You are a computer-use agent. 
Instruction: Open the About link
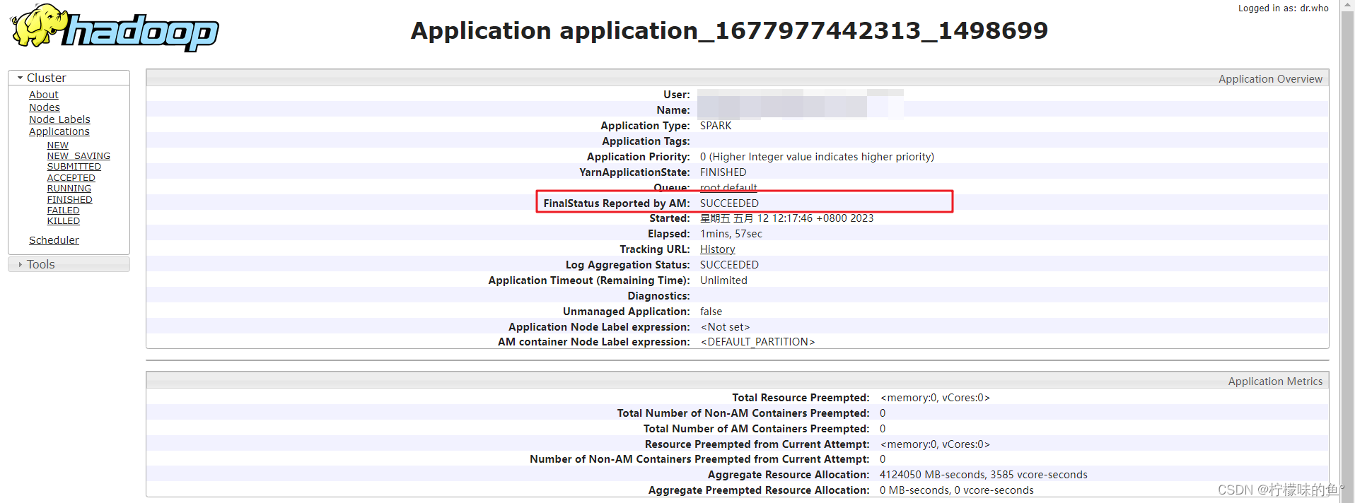(x=44, y=95)
